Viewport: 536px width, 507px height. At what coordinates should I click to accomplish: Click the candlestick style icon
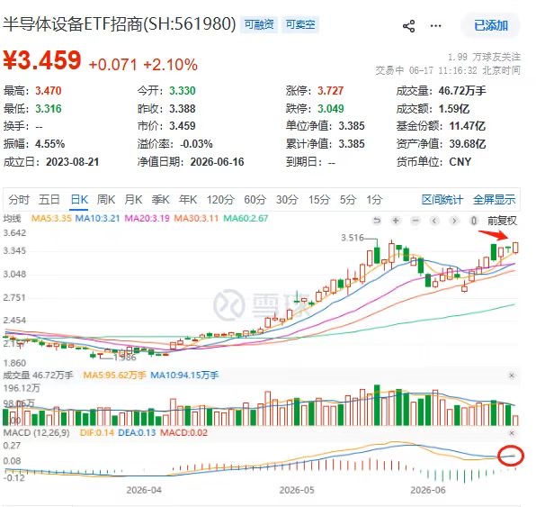[473, 221]
